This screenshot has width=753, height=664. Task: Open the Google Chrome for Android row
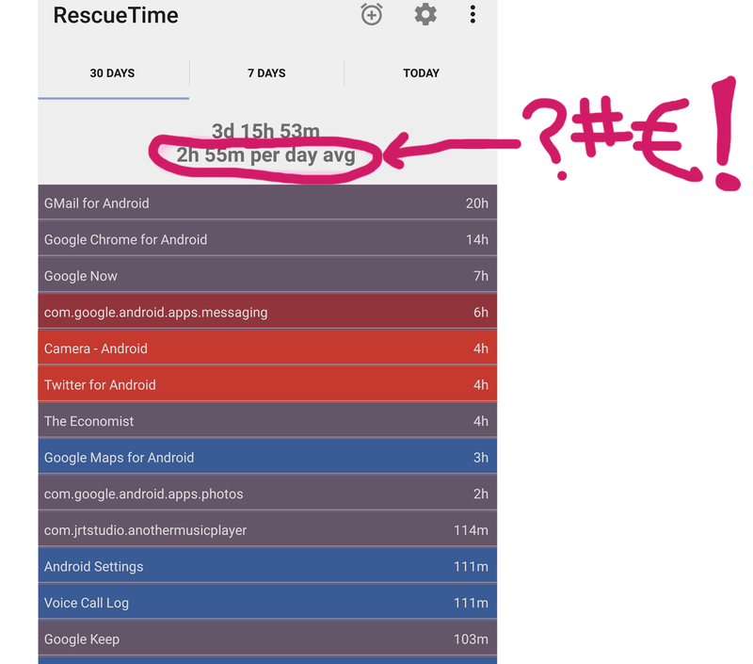coord(266,239)
